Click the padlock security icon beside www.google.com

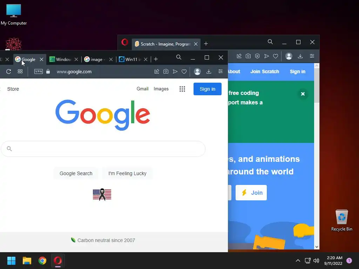tap(48, 71)
